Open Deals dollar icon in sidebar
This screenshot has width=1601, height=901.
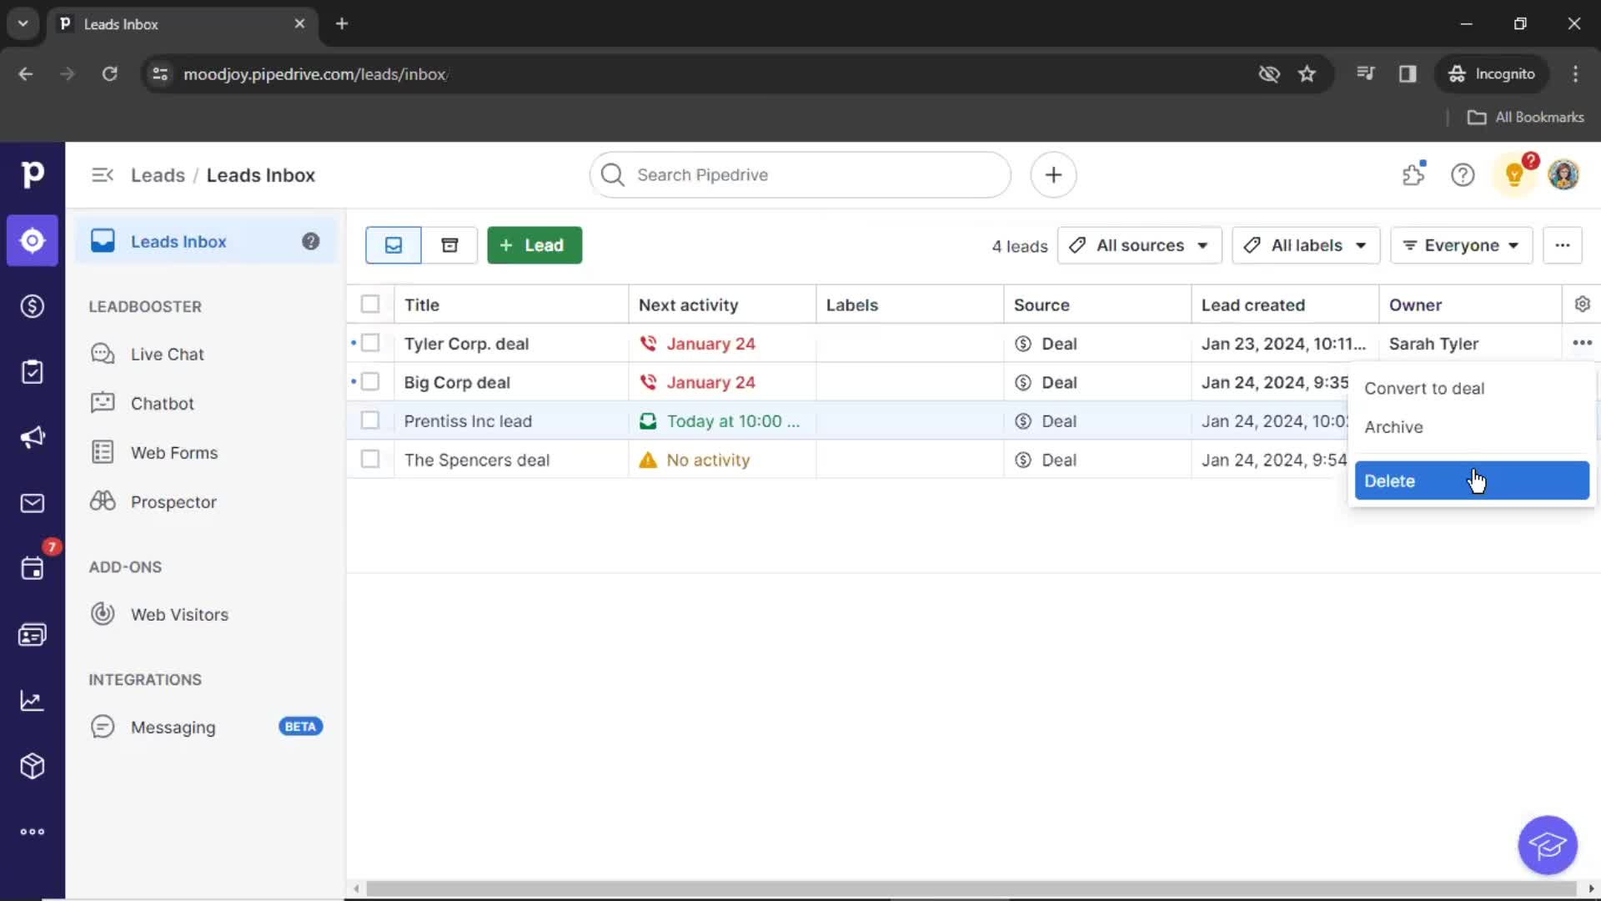tap(33, 306)
